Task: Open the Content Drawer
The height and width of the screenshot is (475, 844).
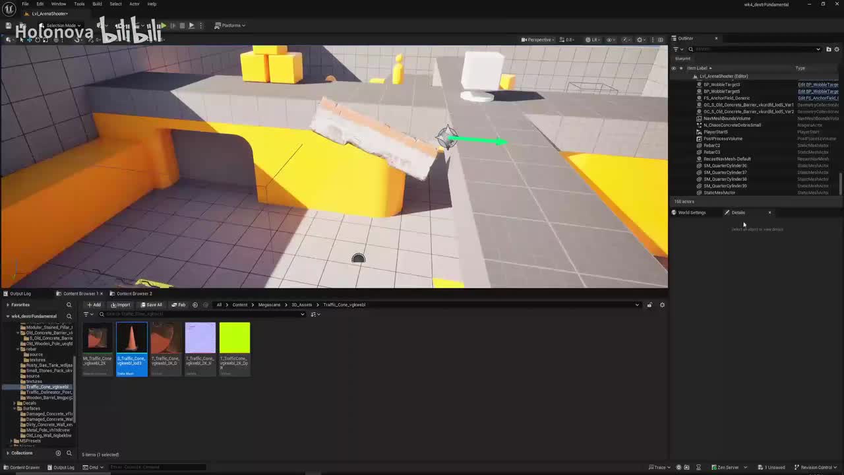Action: pyautogui.click(x=22, y=468)
